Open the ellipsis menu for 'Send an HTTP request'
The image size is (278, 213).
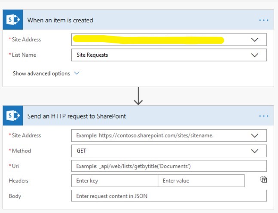click(264, 116)
